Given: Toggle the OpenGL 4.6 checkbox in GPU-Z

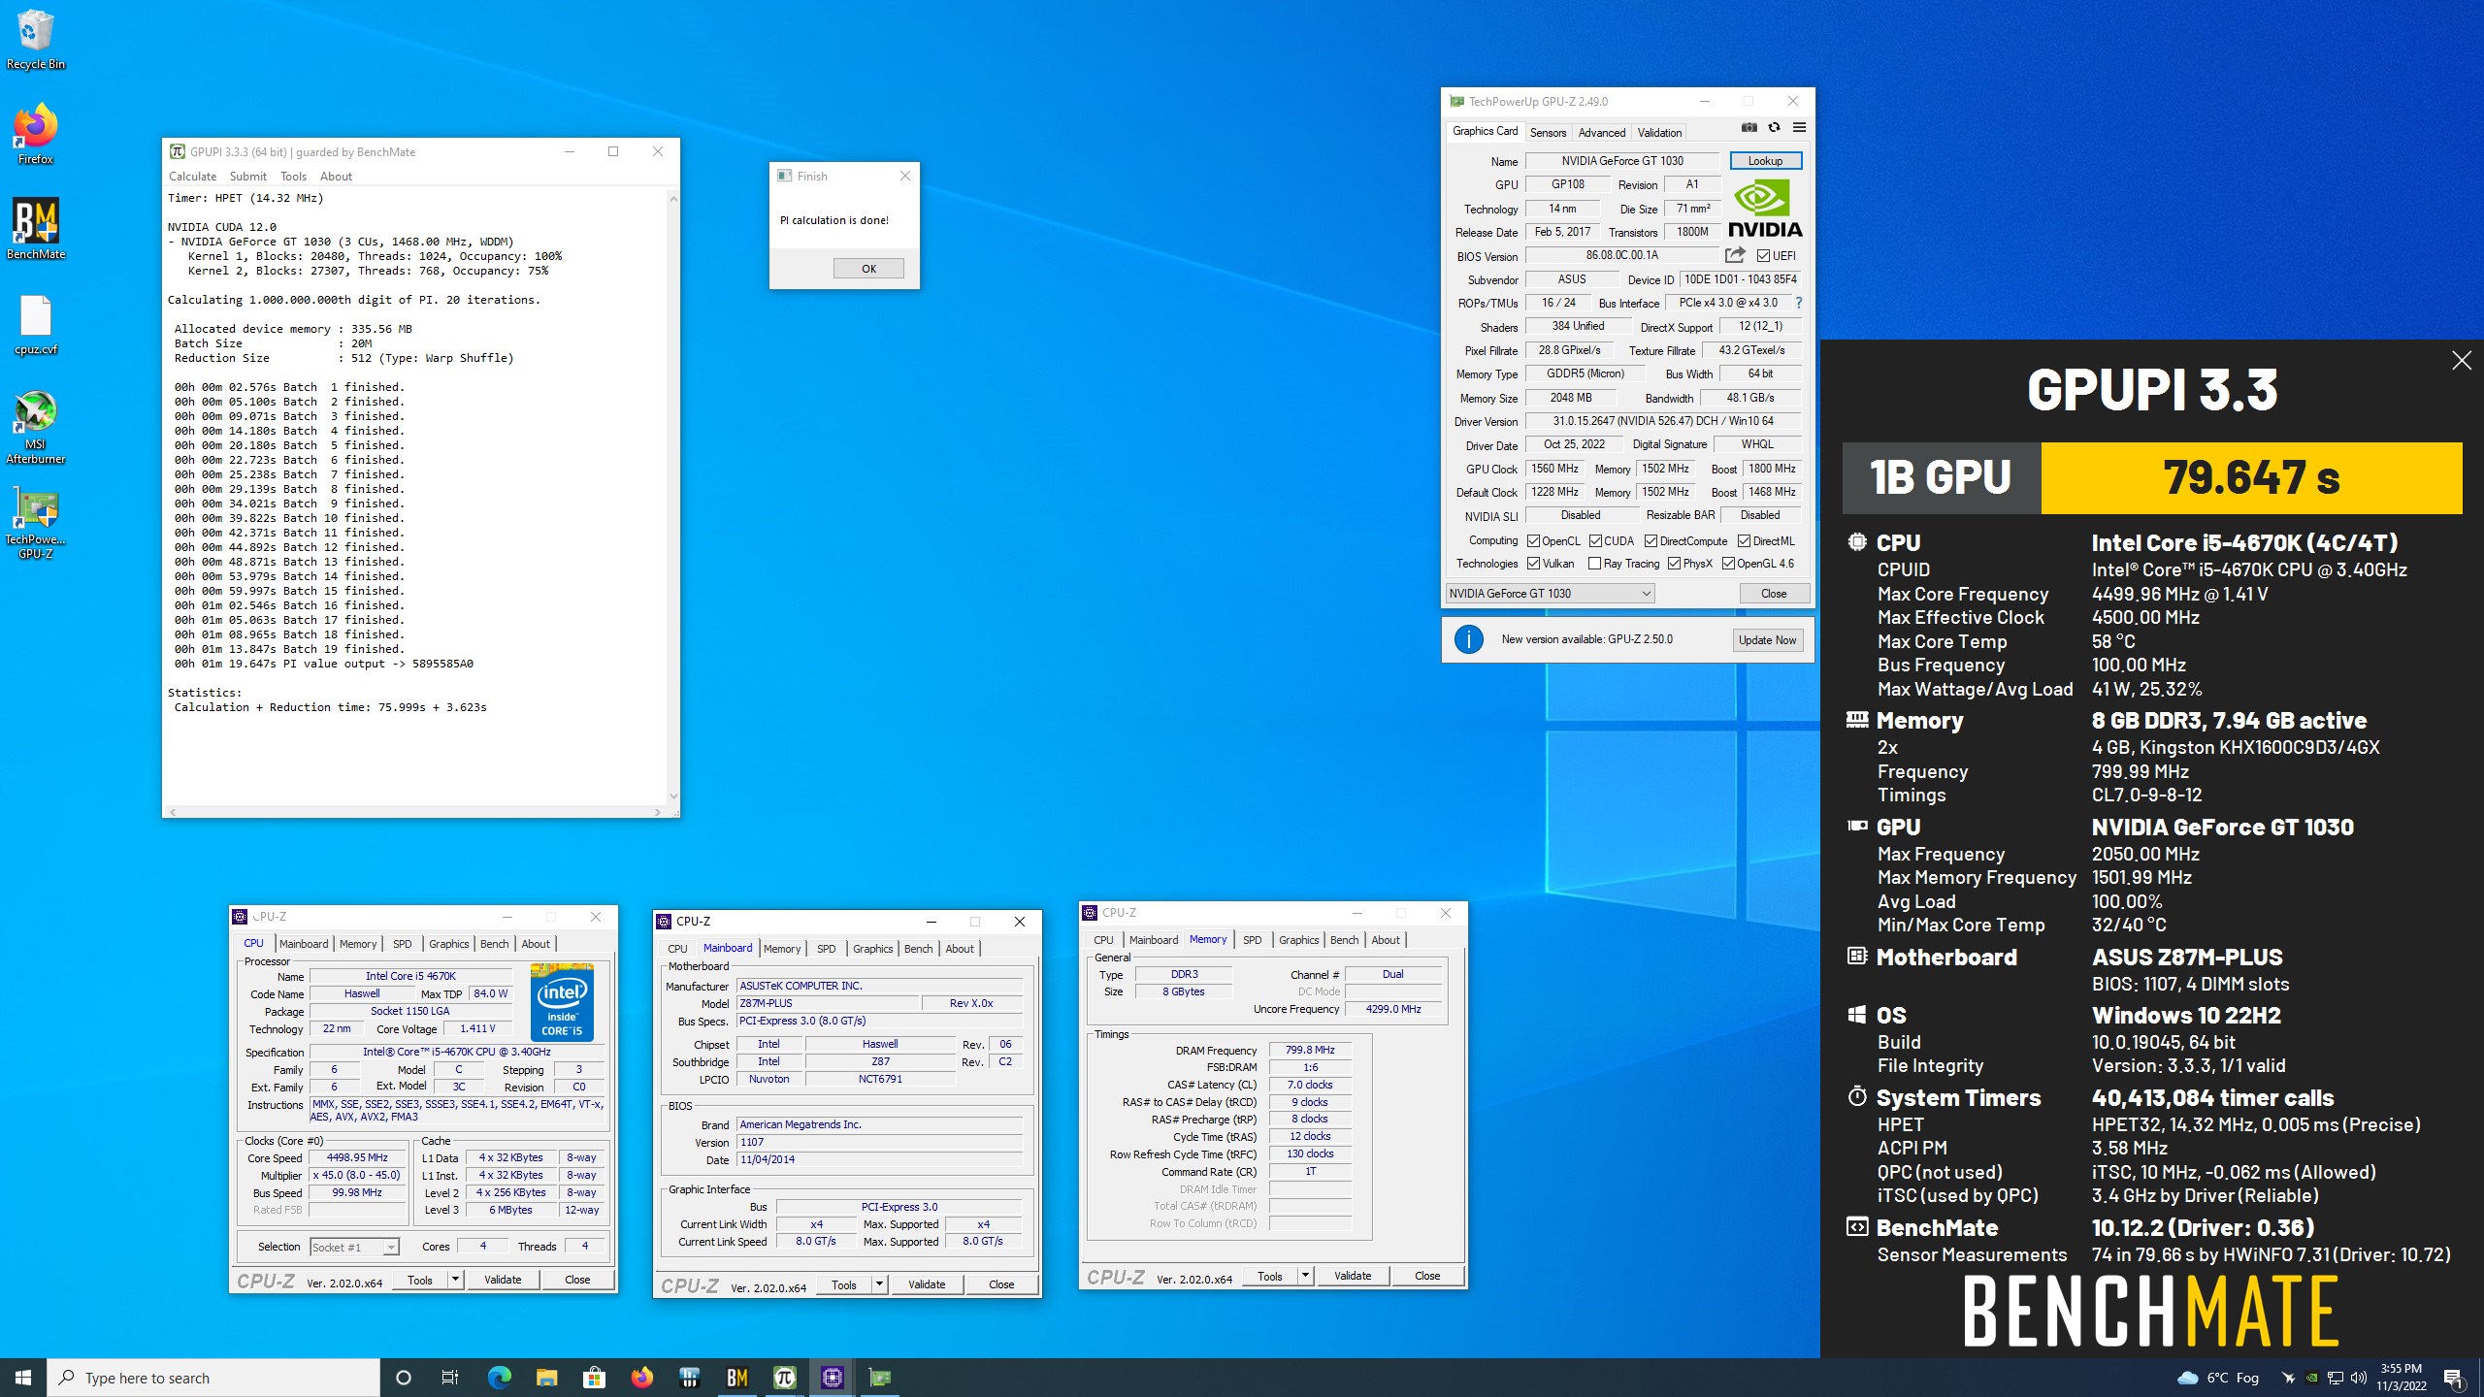Looking at the screenshot, I should tap(1728, 564).
